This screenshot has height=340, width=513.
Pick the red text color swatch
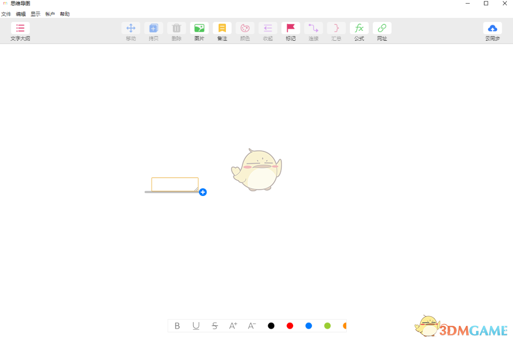(290, 326)
